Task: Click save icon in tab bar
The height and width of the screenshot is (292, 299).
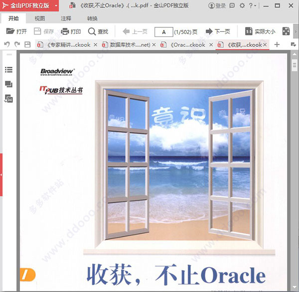Action: [27, 45]
